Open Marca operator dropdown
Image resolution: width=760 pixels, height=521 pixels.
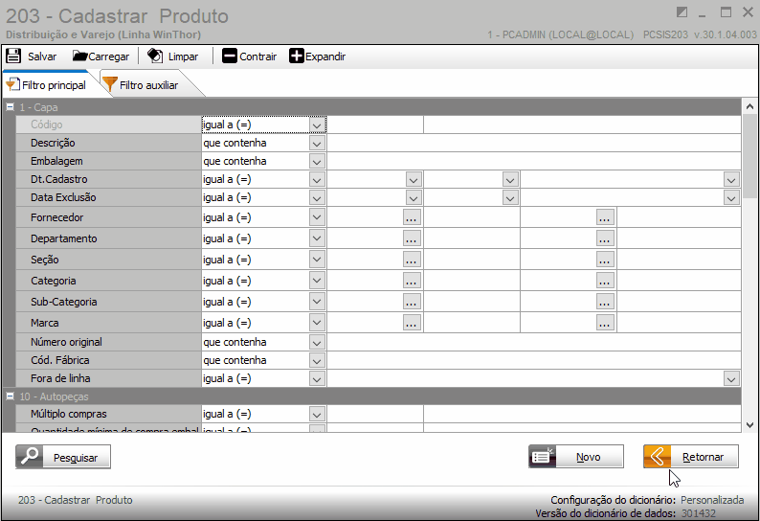tap(317, 323)
